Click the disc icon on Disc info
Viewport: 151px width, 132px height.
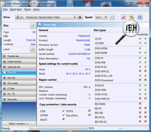pos(4,78)
